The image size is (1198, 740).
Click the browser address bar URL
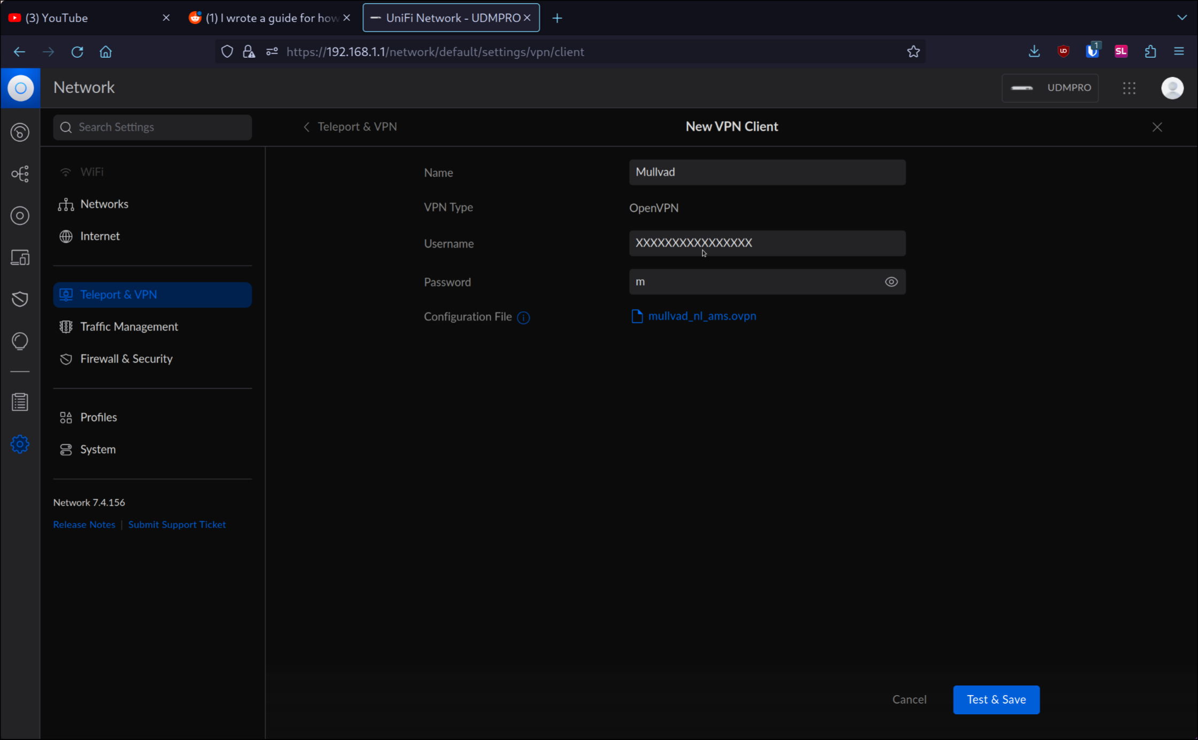point(435,52)
